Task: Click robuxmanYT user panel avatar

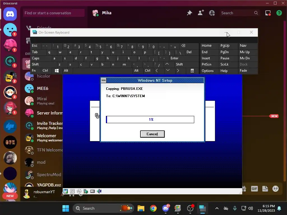Action: (x=27, y=194)
